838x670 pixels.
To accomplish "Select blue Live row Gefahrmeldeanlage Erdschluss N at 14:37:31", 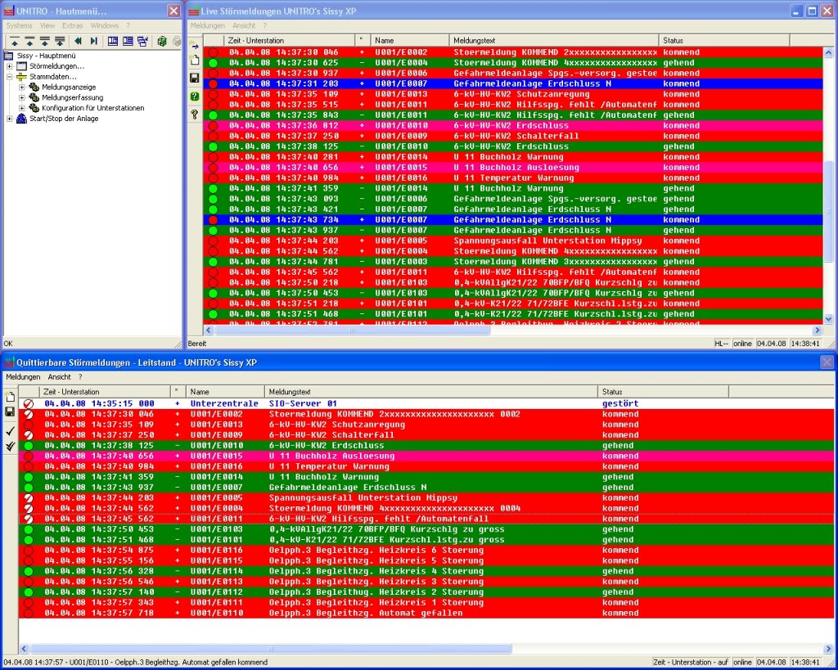I will coord(513,83).
